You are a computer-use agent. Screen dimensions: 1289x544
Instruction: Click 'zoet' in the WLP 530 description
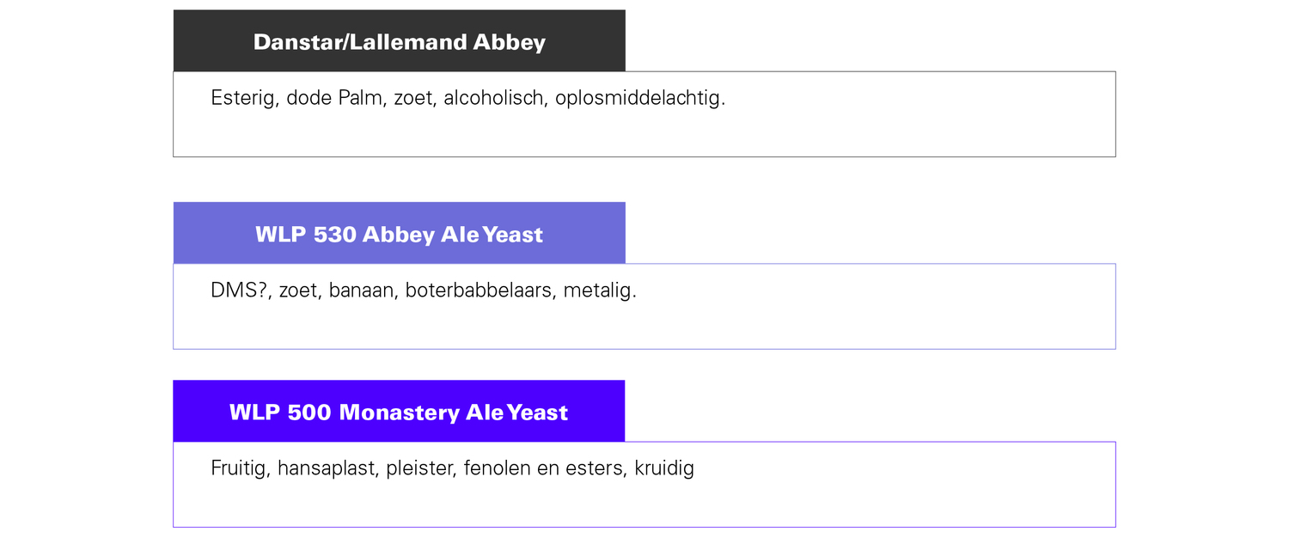tap(300, 290)
